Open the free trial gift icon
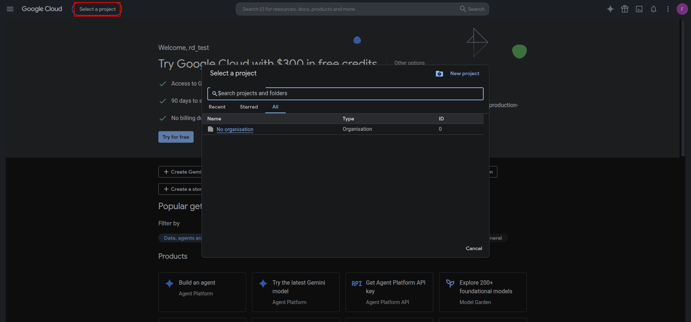 [625, 9]
